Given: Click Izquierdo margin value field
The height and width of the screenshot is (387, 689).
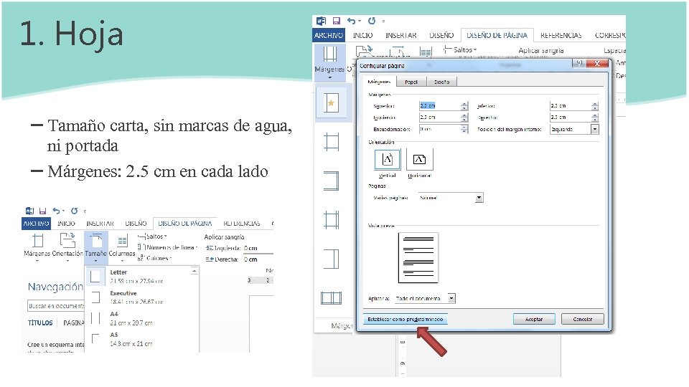Looking at the screenshot, I should coord(440,118).
